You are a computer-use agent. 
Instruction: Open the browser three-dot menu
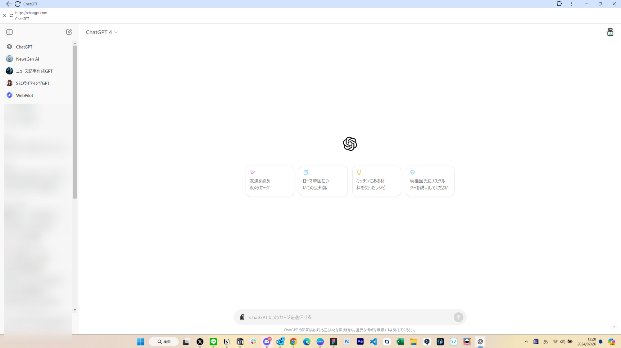tap(571, 4)
